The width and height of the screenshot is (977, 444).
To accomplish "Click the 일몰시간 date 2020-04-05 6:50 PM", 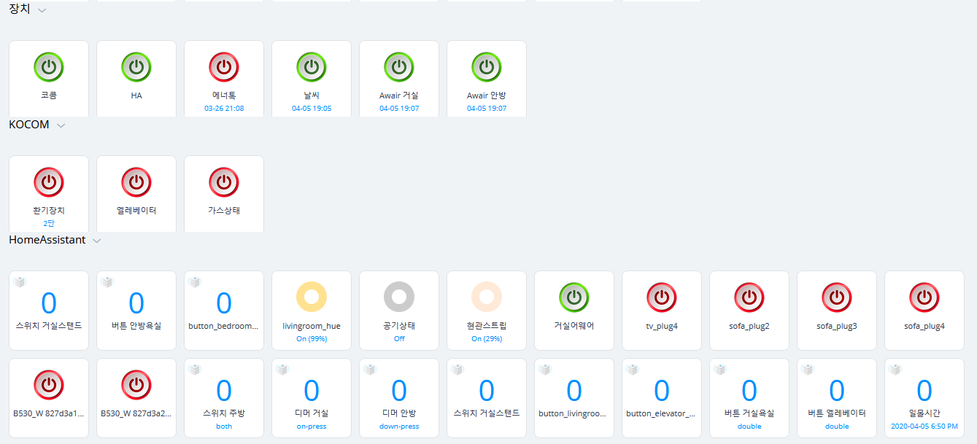I will (x=924, y=427).
